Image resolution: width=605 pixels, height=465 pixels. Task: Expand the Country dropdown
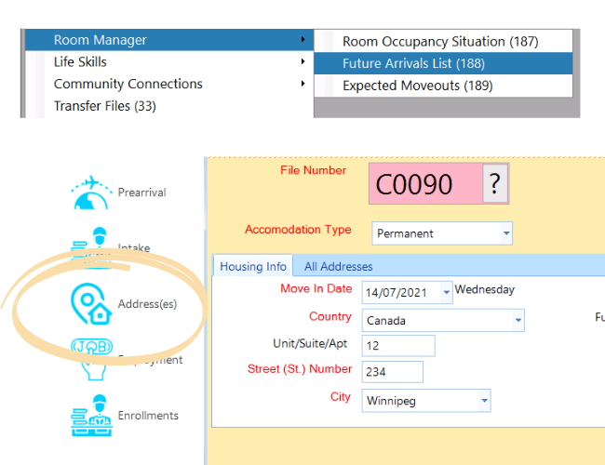[518, 321]
